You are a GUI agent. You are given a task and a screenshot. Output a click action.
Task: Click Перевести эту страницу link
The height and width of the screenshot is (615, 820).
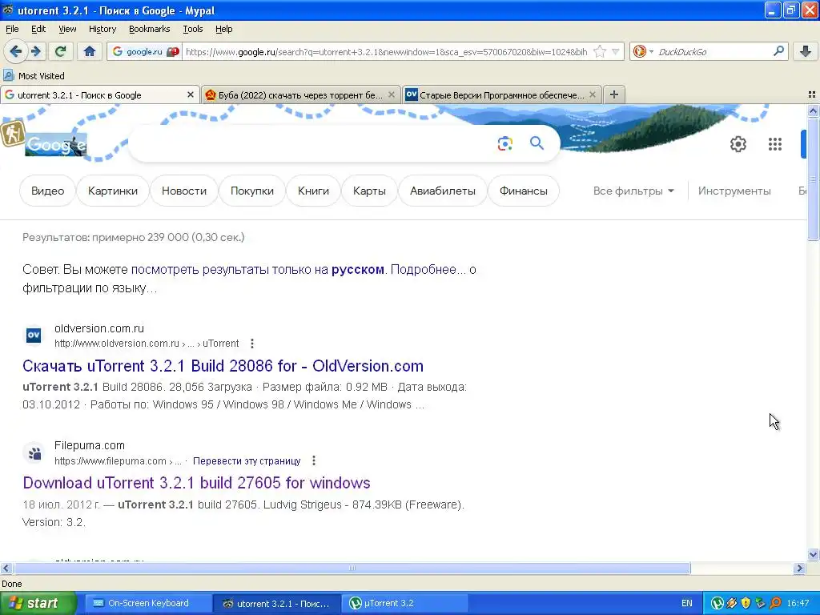pyautogui.click(x=247, y=460)
